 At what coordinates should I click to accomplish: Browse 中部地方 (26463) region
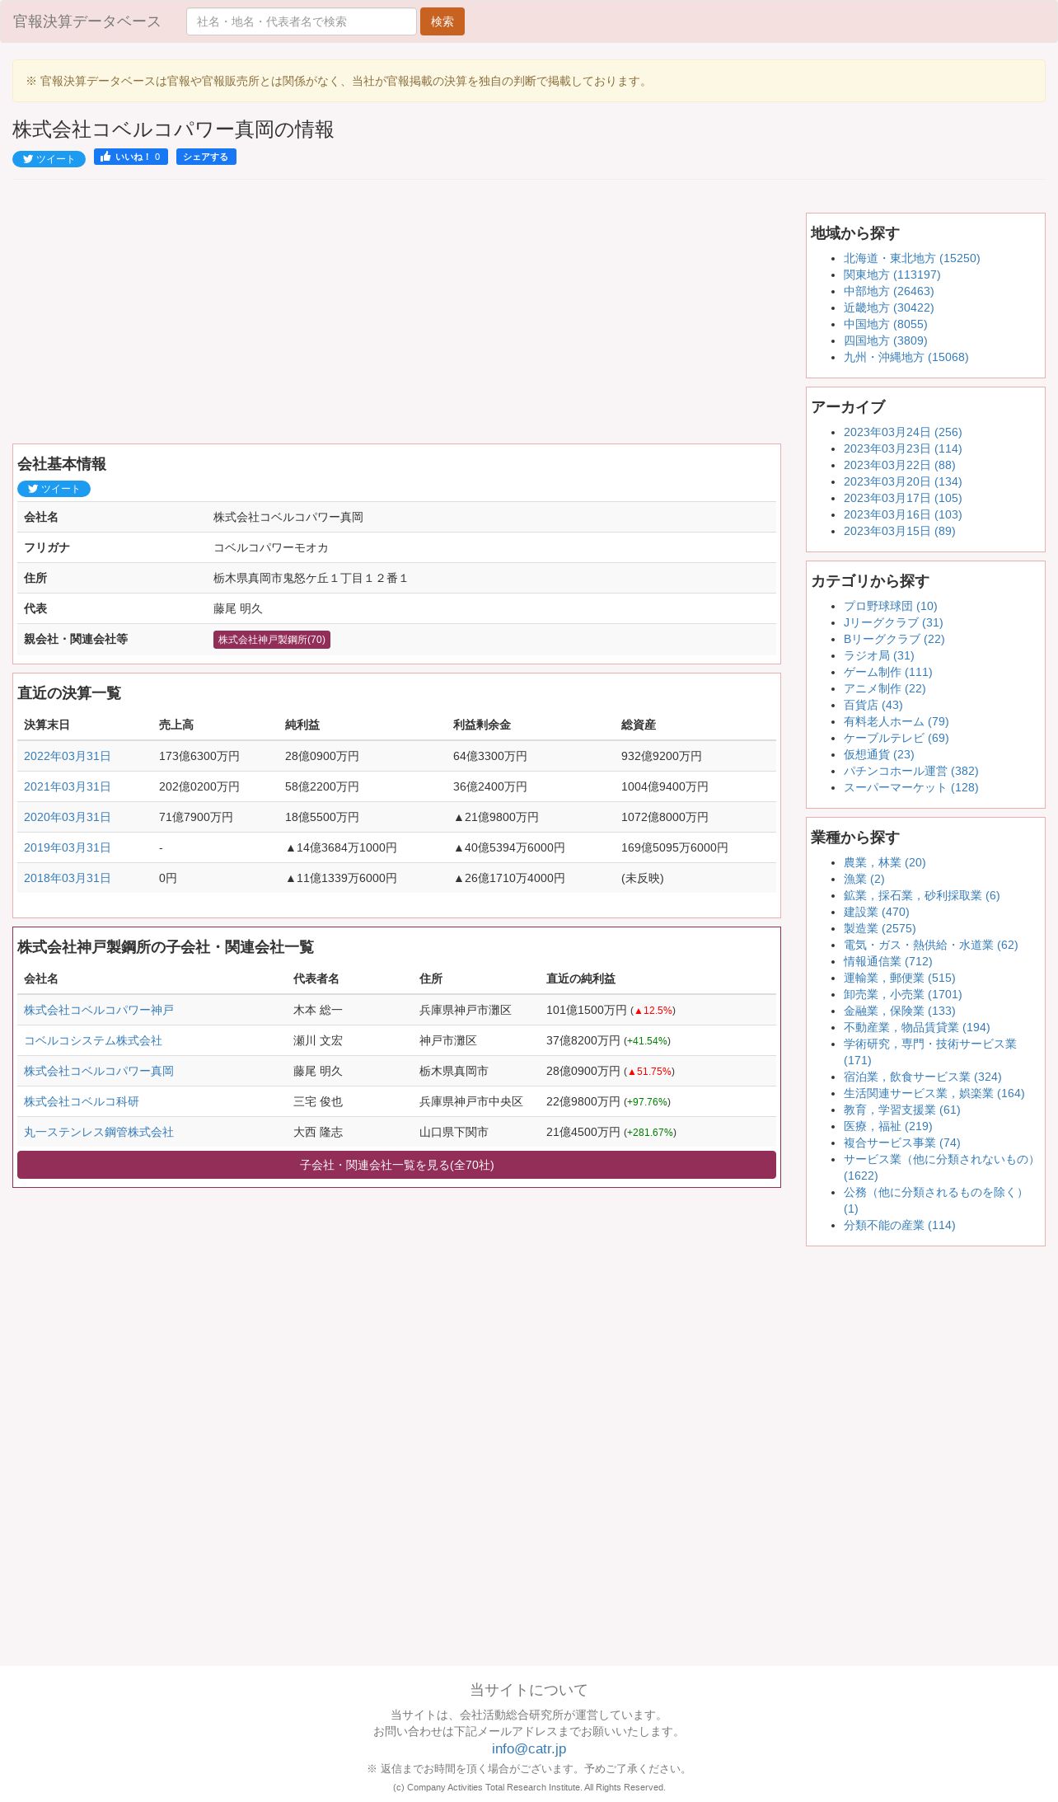[888, 291]
